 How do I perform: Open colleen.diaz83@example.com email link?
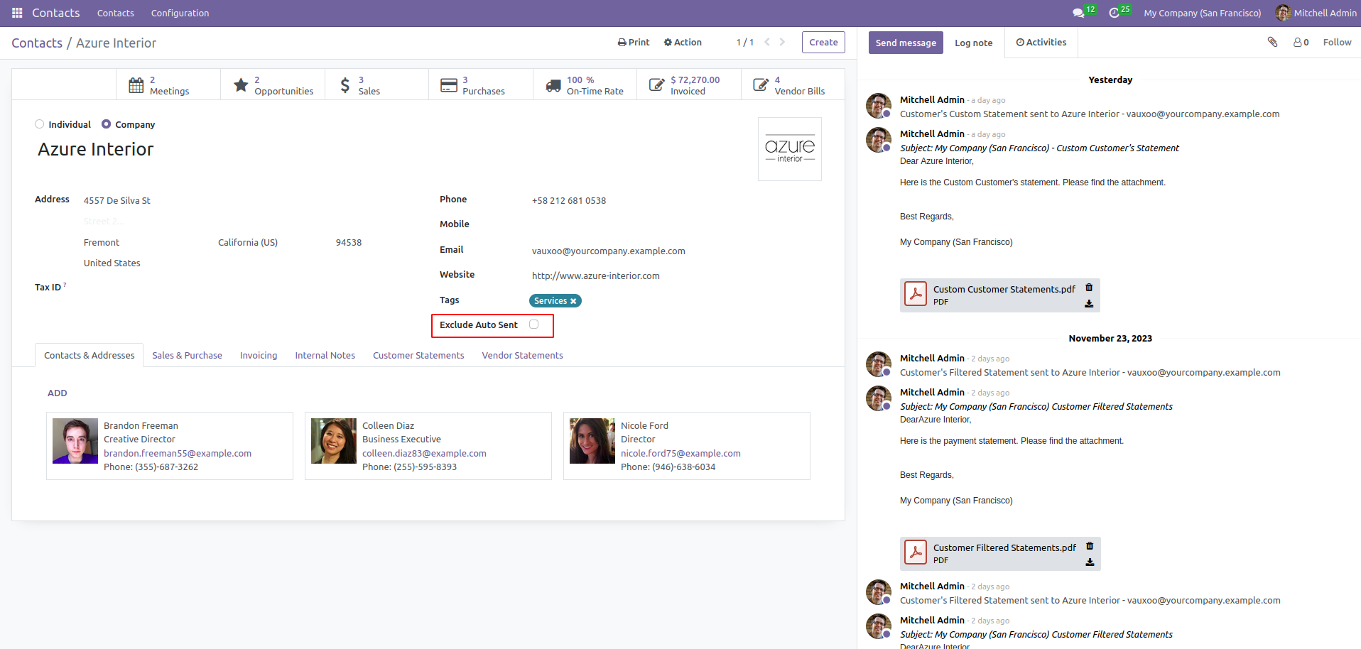tap(424, 453)
